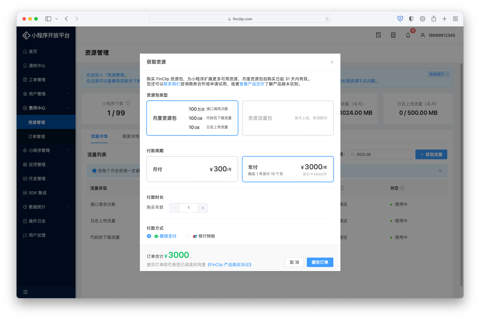Switch to 额度详情 tab
The image size is (480, 320).
click(x=131, y=136)
